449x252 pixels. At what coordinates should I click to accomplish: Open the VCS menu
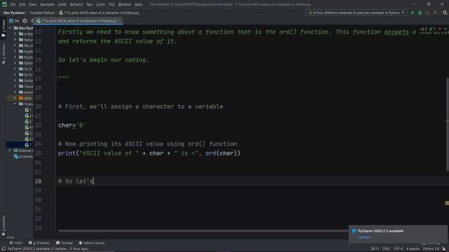112,4
